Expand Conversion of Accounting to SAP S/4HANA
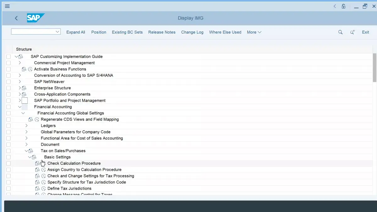 point(19,75)
